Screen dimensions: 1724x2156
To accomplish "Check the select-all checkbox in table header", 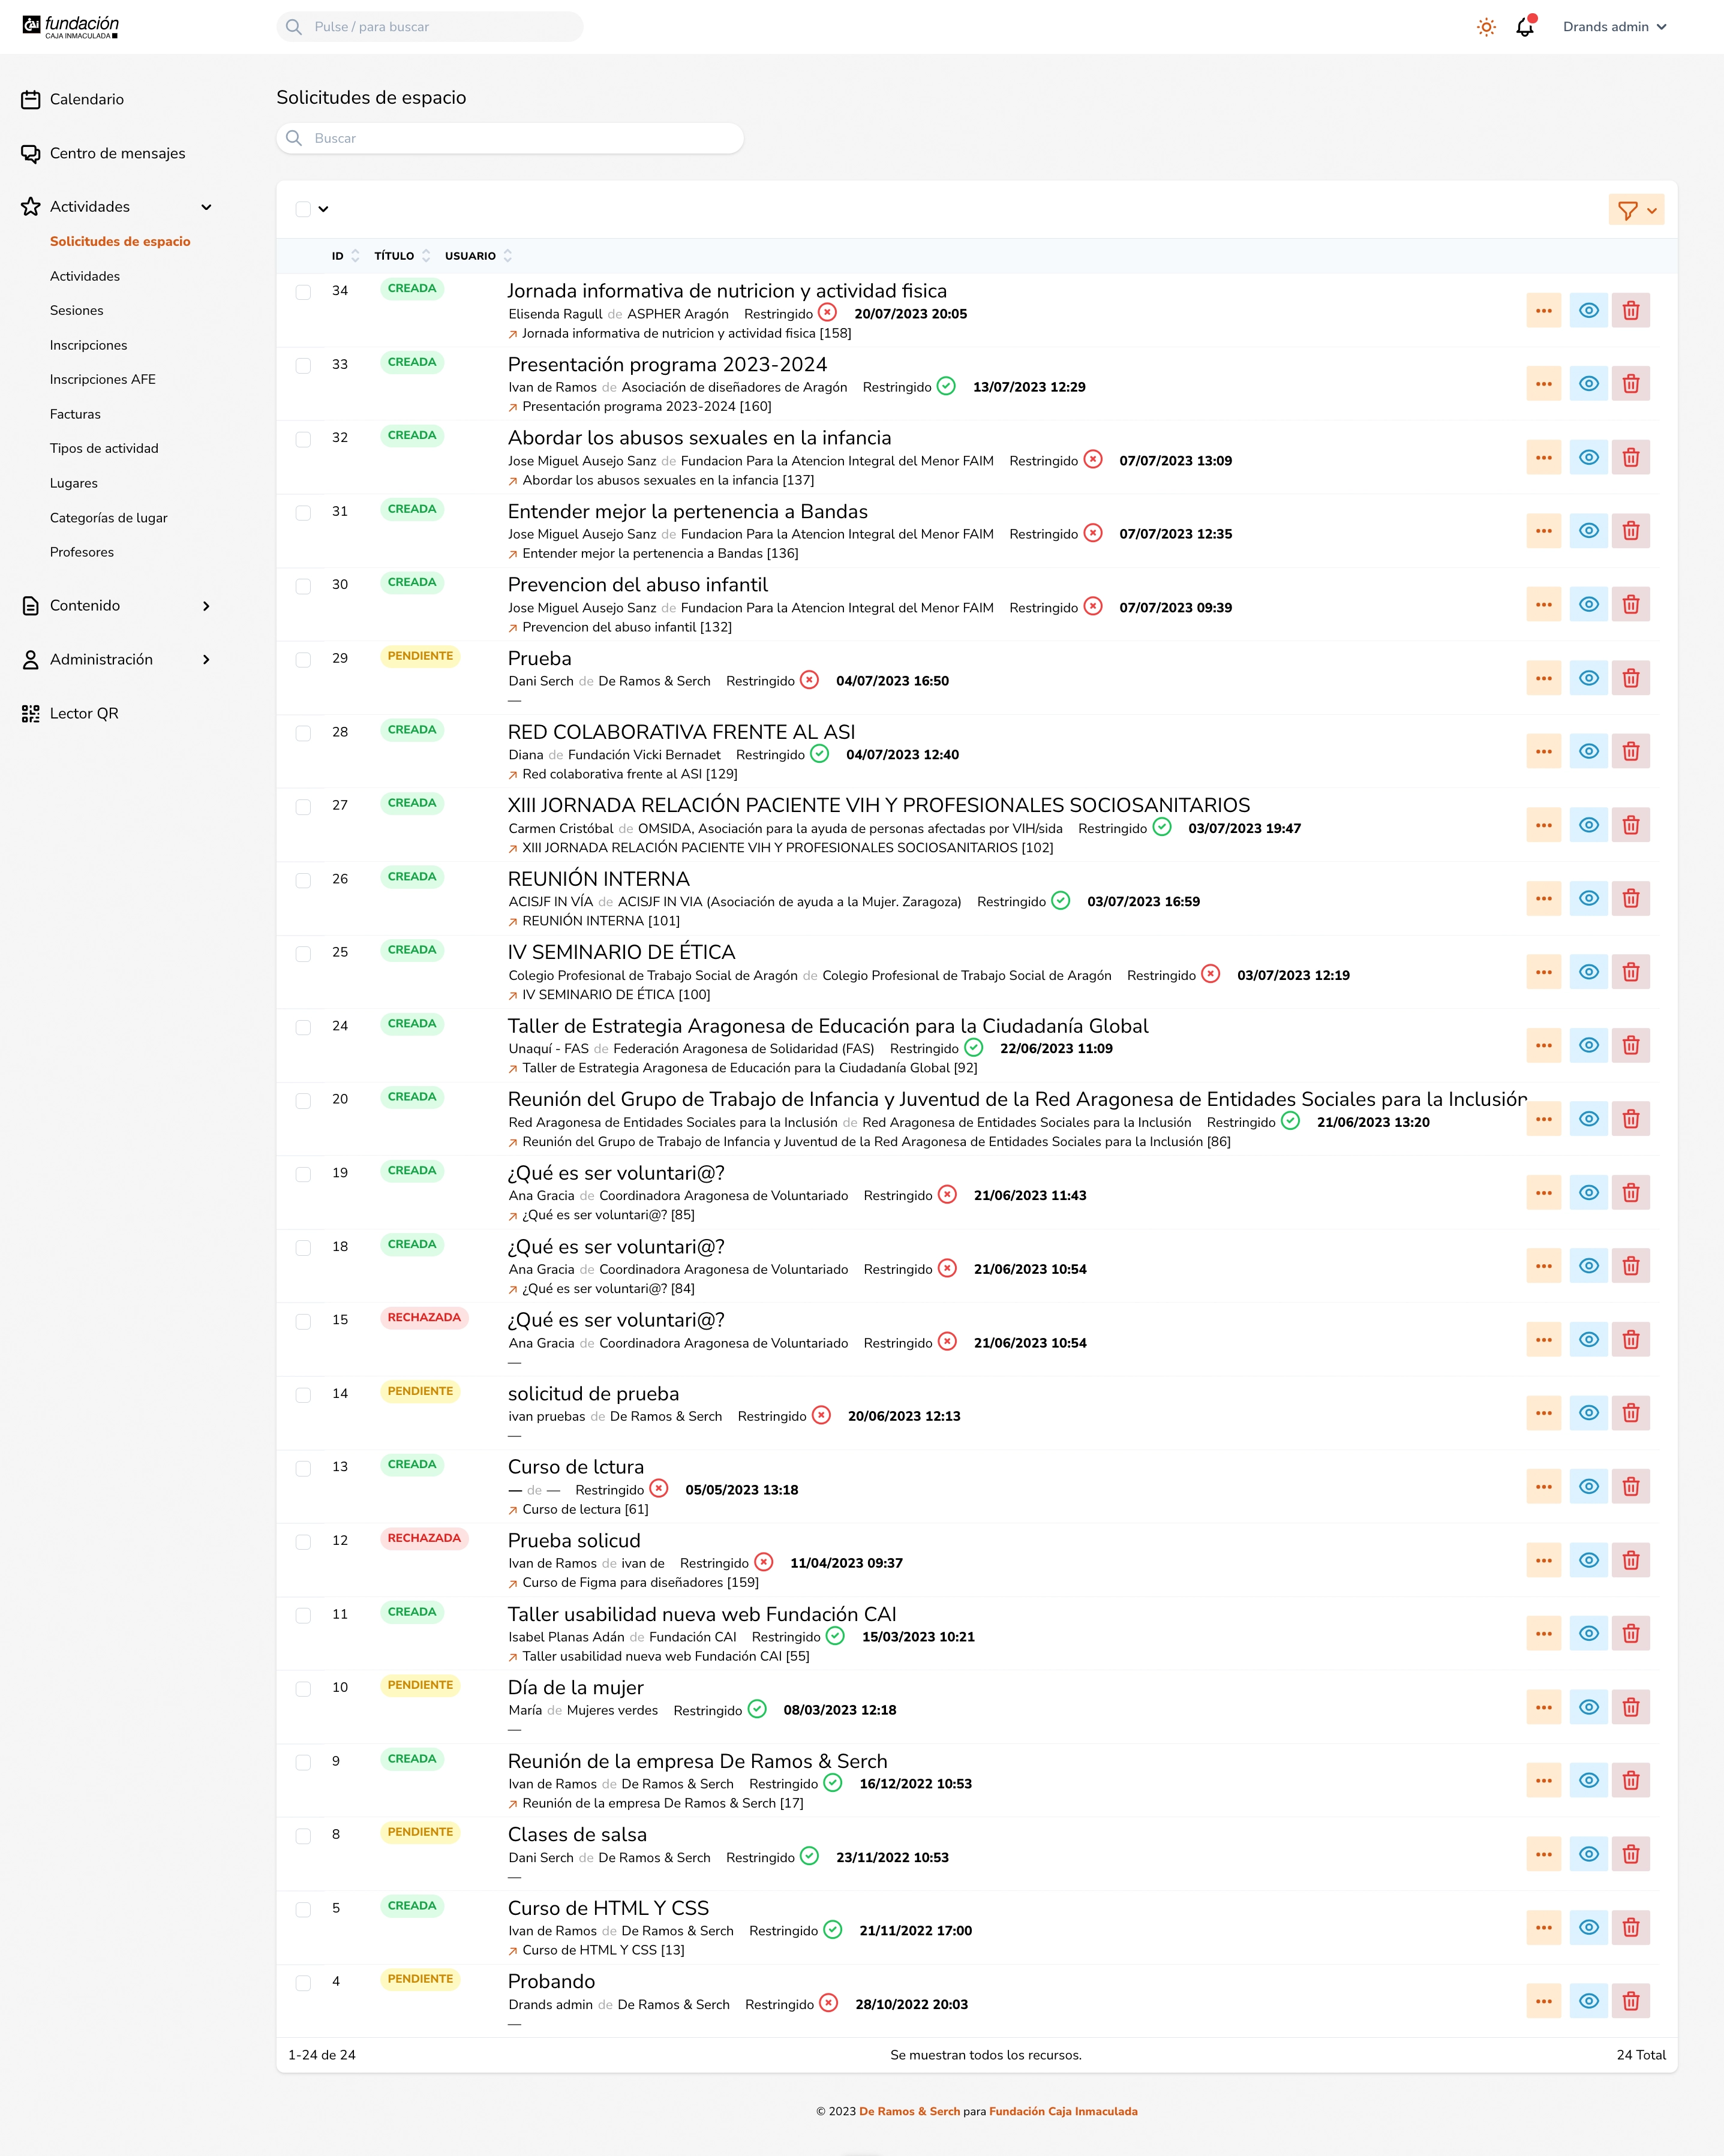I will [303, 209].
